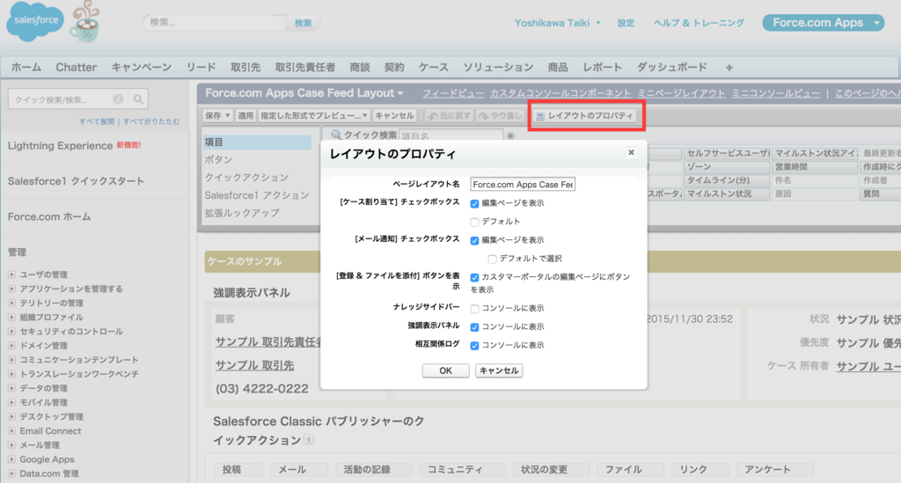Open ヘルプ & トレーニング link
The width and height of the screenshot is (901, 483).
tap(699, 23)
